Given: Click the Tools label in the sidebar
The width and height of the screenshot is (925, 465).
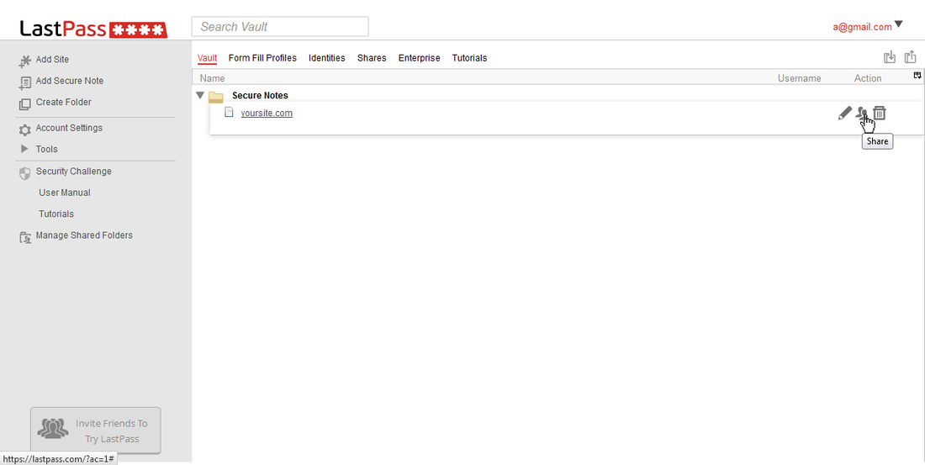Looking at the screenshot, I should click(46, 150).
